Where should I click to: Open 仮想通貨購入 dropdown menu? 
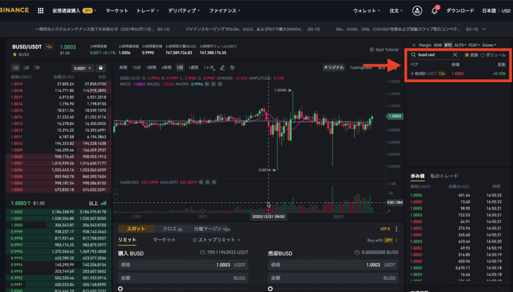74,11
